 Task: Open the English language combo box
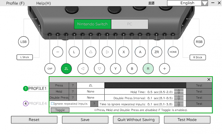tap(188, 3)
